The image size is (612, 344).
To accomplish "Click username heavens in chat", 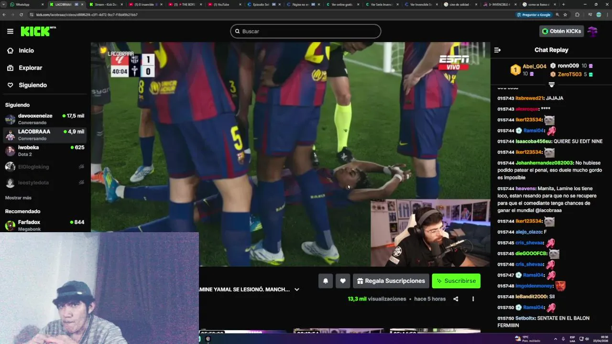I will click(x=525, y=189).
